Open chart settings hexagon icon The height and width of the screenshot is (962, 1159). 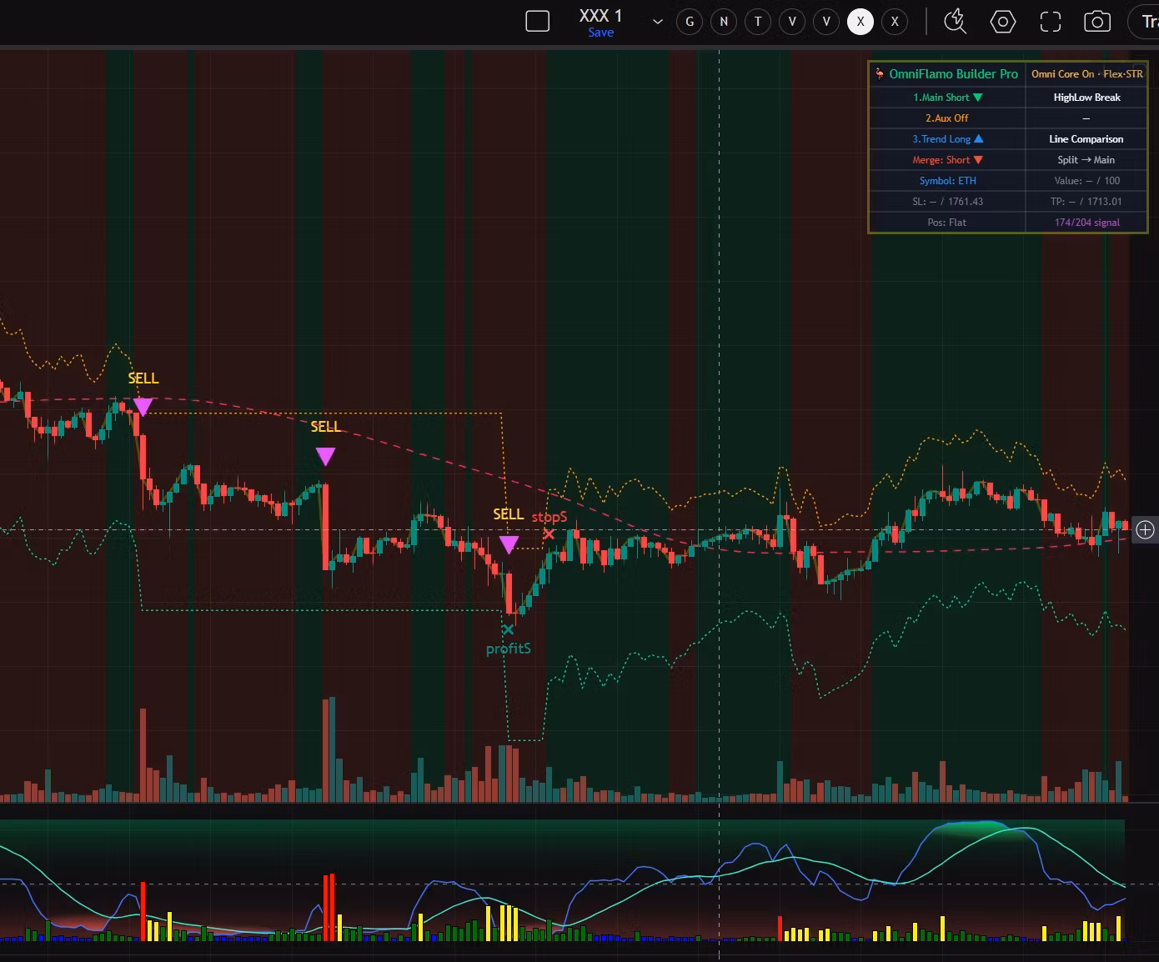pos(1003,22)
